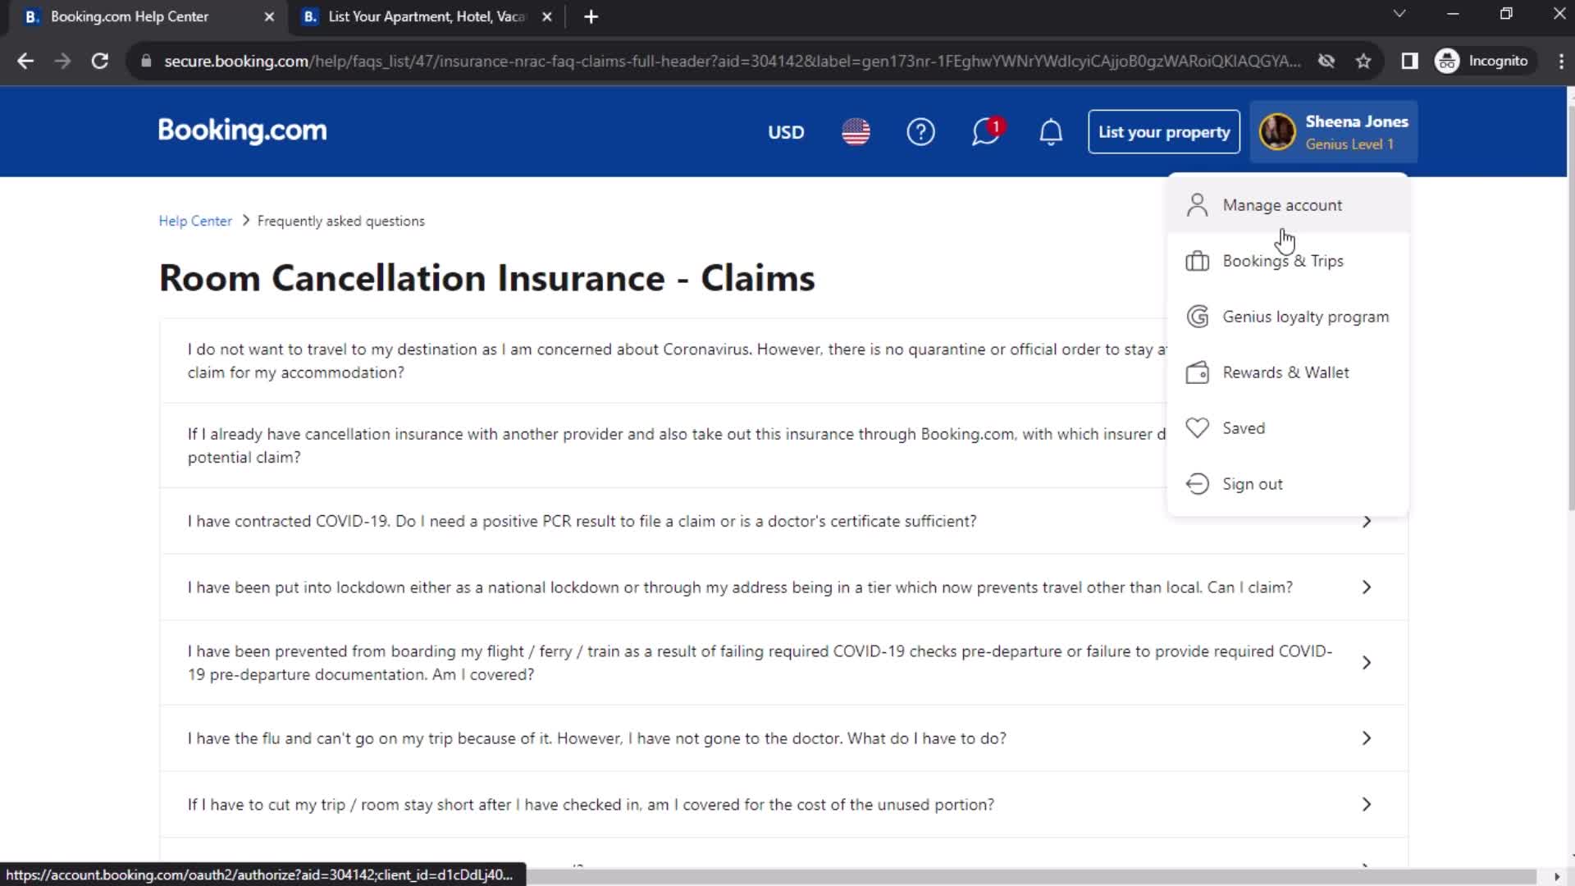Expand the COVID-19 PCR result question chevron
The image size is (1575, 886).
(x=1367, y=522)
